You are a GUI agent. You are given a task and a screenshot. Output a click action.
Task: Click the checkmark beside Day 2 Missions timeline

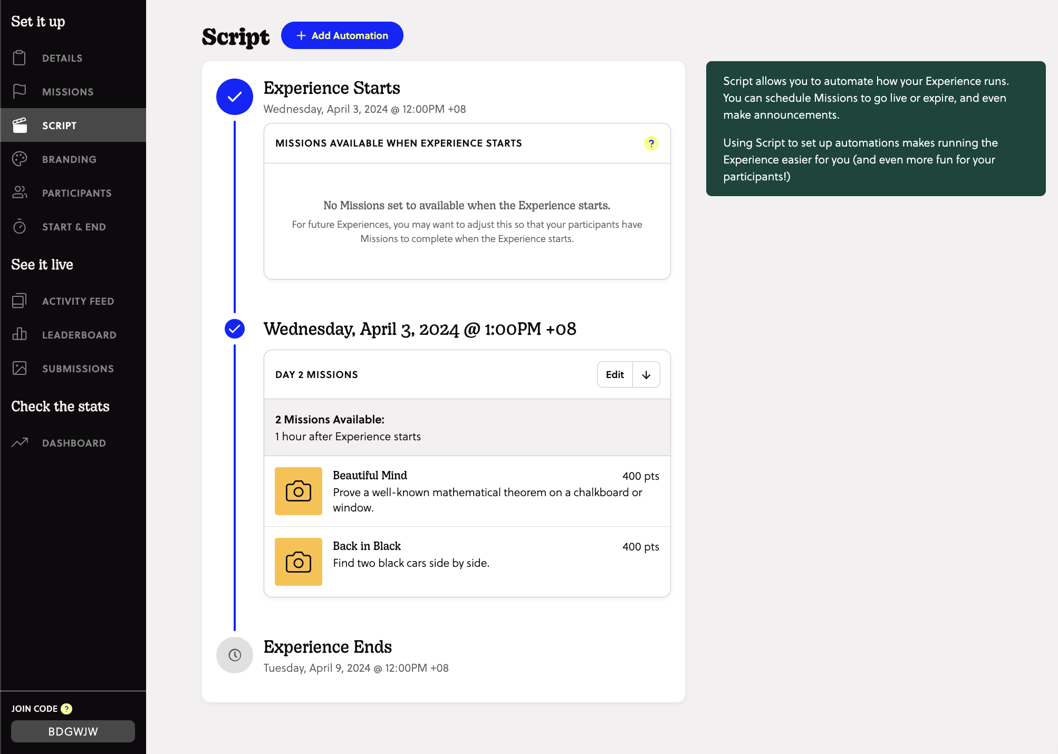[x=234, y=328]
